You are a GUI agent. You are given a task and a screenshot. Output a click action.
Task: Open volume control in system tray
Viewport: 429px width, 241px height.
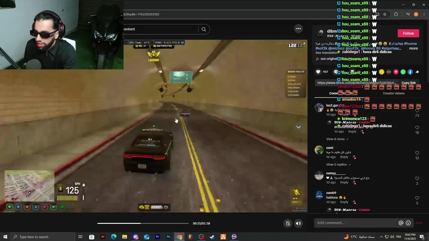(392, 237)
